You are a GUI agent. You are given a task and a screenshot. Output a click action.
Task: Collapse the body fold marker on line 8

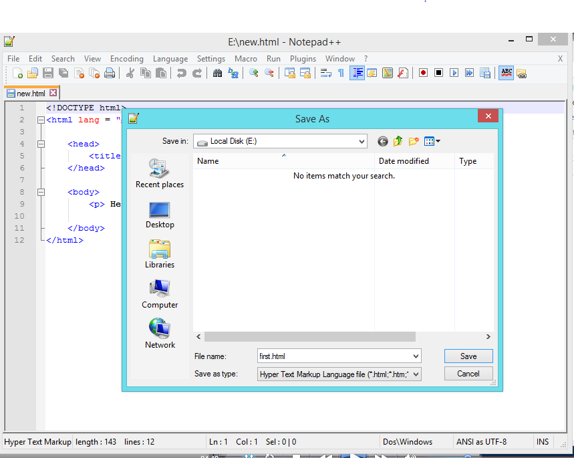[x=41, y=192]
